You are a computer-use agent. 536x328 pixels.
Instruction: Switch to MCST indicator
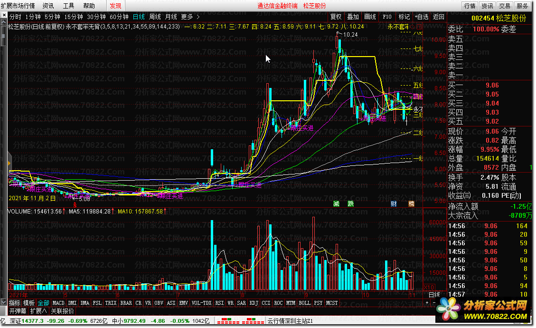pos(331,303)
